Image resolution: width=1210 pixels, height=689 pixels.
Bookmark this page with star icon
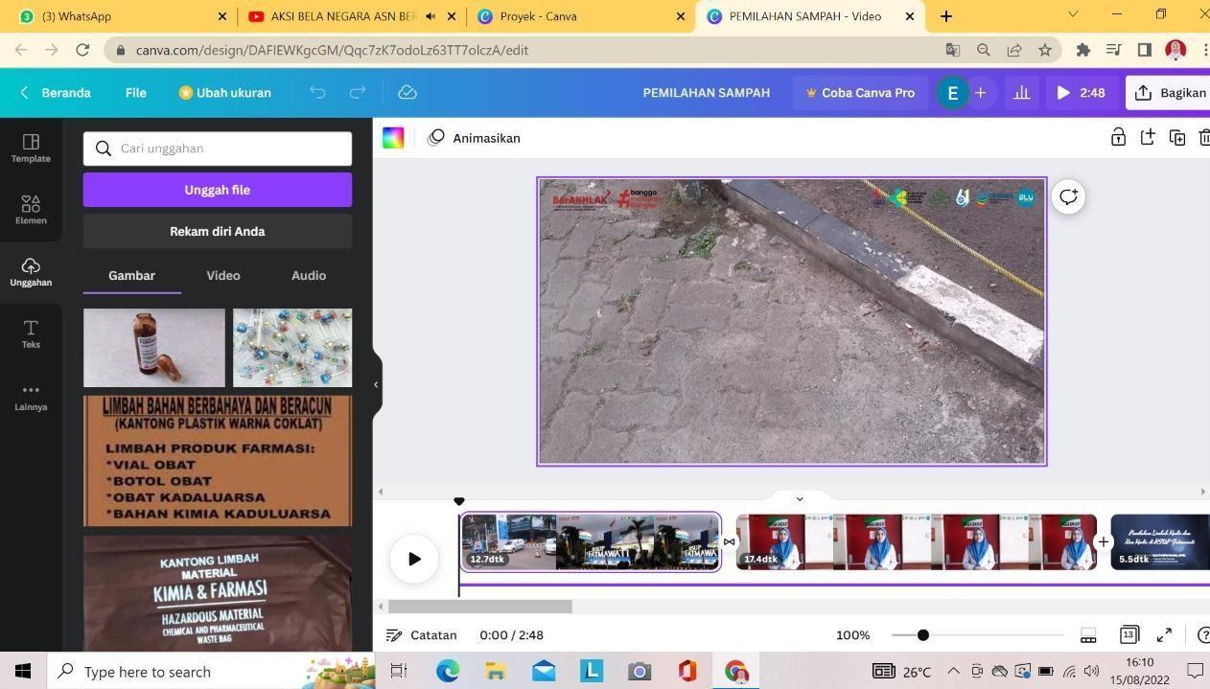[x=1045, y=50]
